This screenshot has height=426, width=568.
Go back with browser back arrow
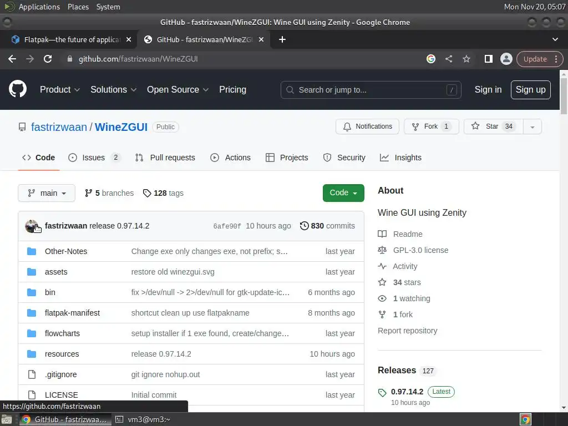click(12, 59)
